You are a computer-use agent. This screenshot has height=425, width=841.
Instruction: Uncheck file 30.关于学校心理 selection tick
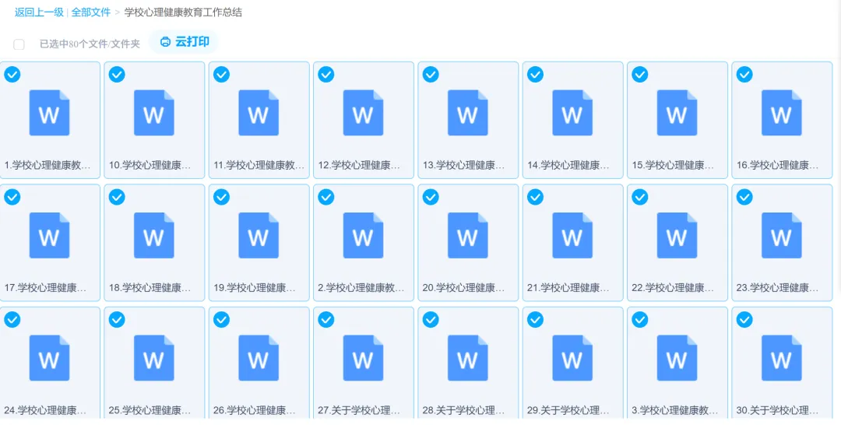click(x=744, y=320)
